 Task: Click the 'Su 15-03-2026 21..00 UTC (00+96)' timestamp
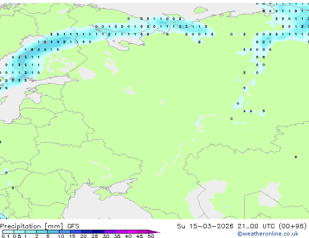[242, 226]
